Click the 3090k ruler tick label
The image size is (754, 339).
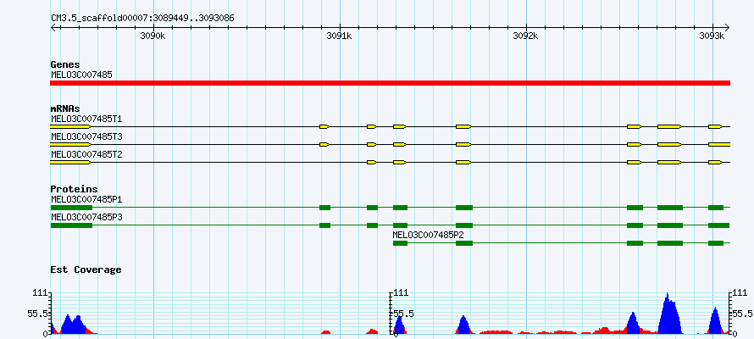pos(152,36)
